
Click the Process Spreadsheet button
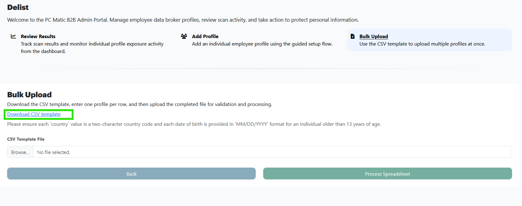coord(387,174)
